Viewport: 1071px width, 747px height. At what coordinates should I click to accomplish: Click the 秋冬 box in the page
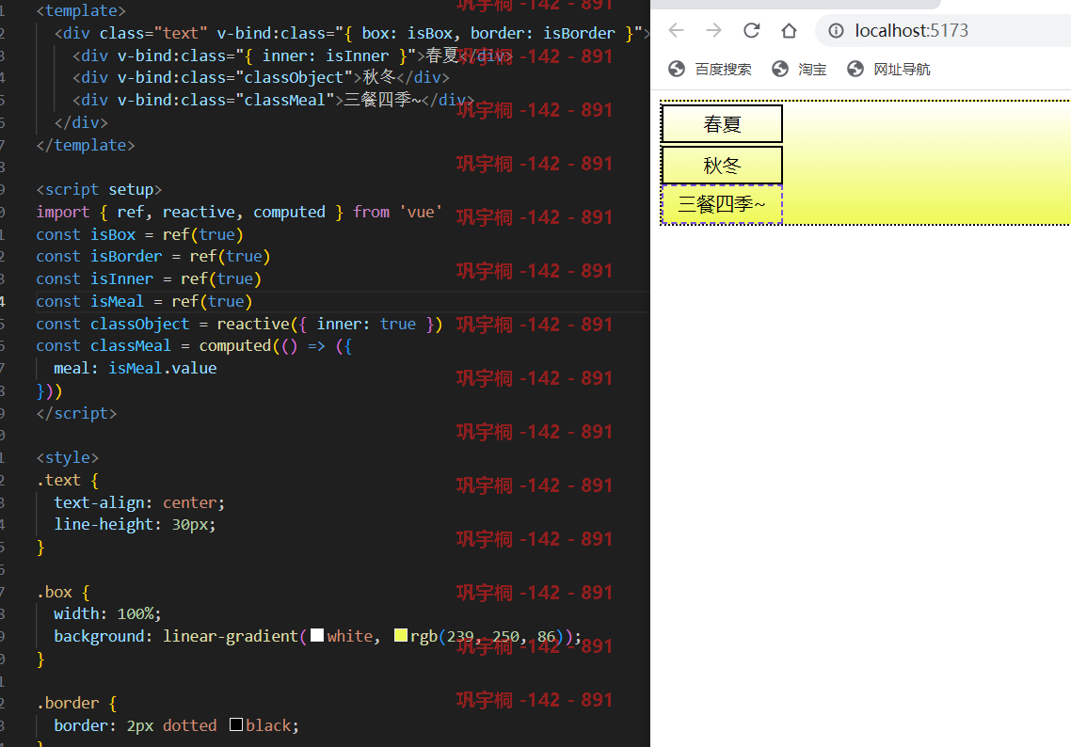pos(722,166)
